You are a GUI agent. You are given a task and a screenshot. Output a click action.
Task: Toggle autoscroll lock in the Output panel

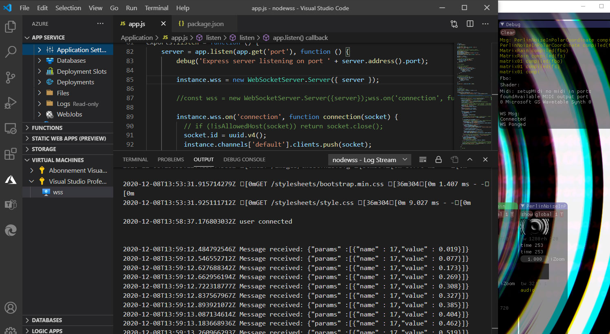(x=438, y=160)
